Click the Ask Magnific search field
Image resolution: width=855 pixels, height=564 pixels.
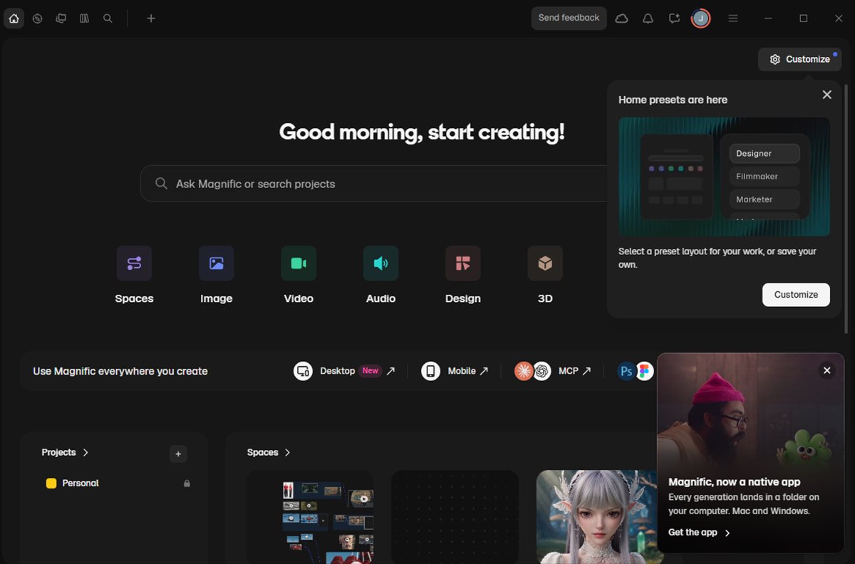click(x=373, y=184)
